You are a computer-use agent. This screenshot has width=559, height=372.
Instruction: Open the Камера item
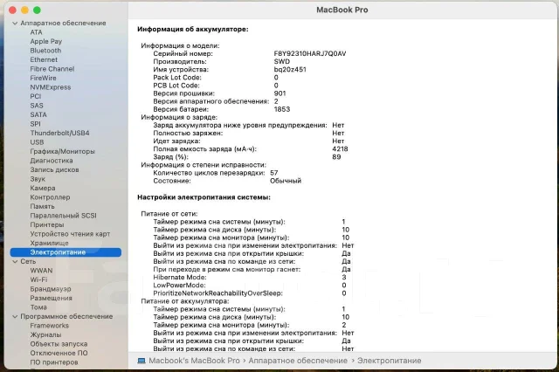point(43,188)
